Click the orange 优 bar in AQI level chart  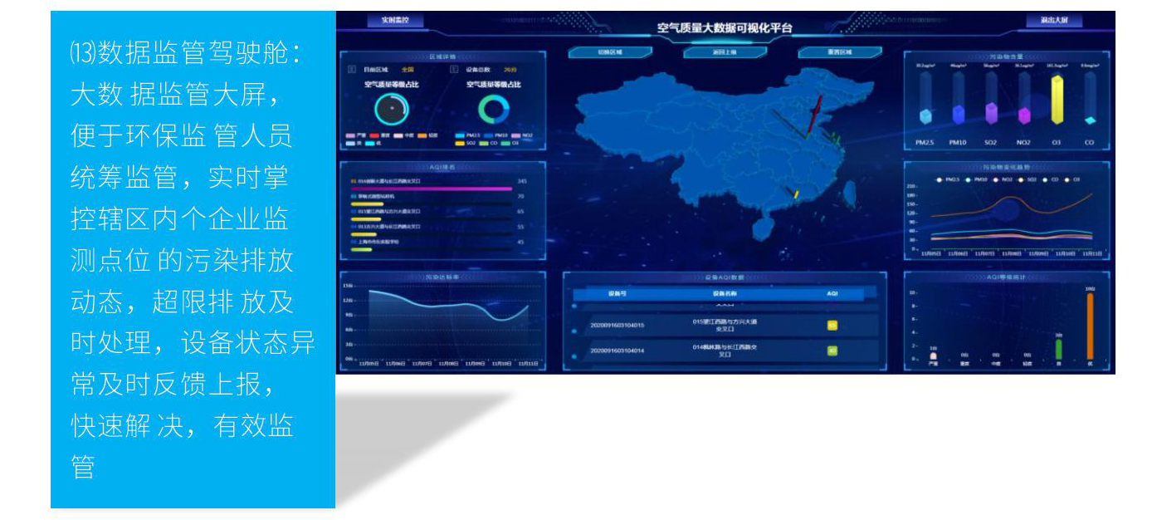tap(1090, 326)
